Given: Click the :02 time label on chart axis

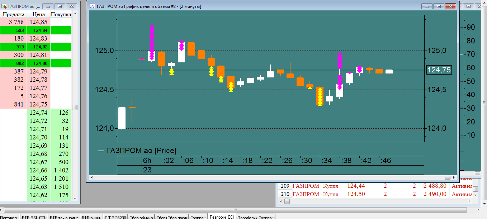Looking at the screenshot, I should coord(169,161).
